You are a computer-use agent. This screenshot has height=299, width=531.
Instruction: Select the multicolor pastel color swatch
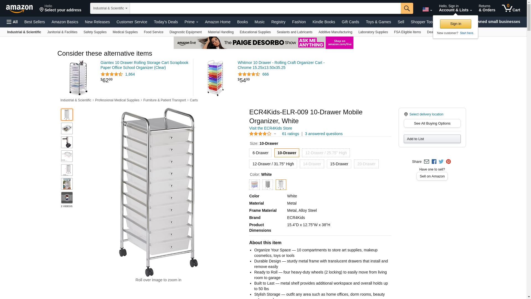pos(254,185)
